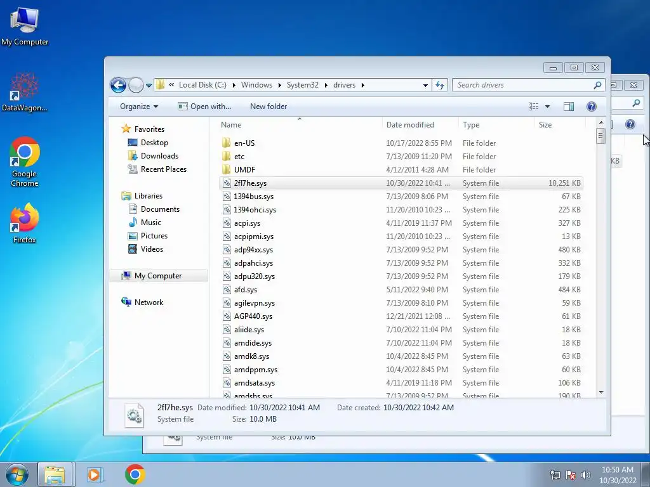
Task: Open the Windows Start menu
Action: click(17, 474)
